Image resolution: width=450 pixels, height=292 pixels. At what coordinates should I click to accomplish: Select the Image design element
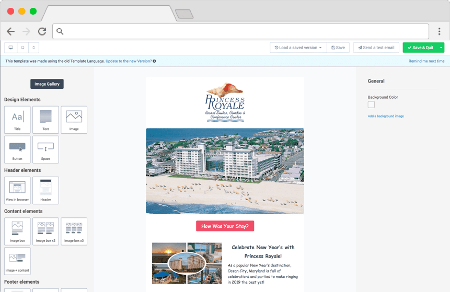tap(74, 120)
